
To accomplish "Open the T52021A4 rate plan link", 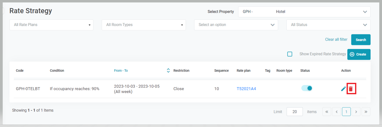I will [x=246, y=89].
